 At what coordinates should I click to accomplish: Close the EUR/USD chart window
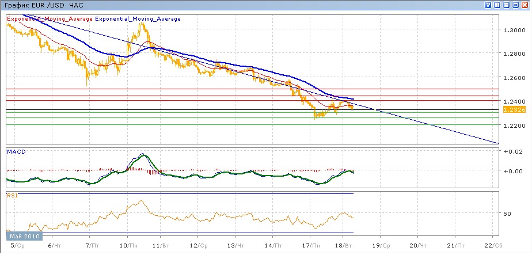(526, 5)
